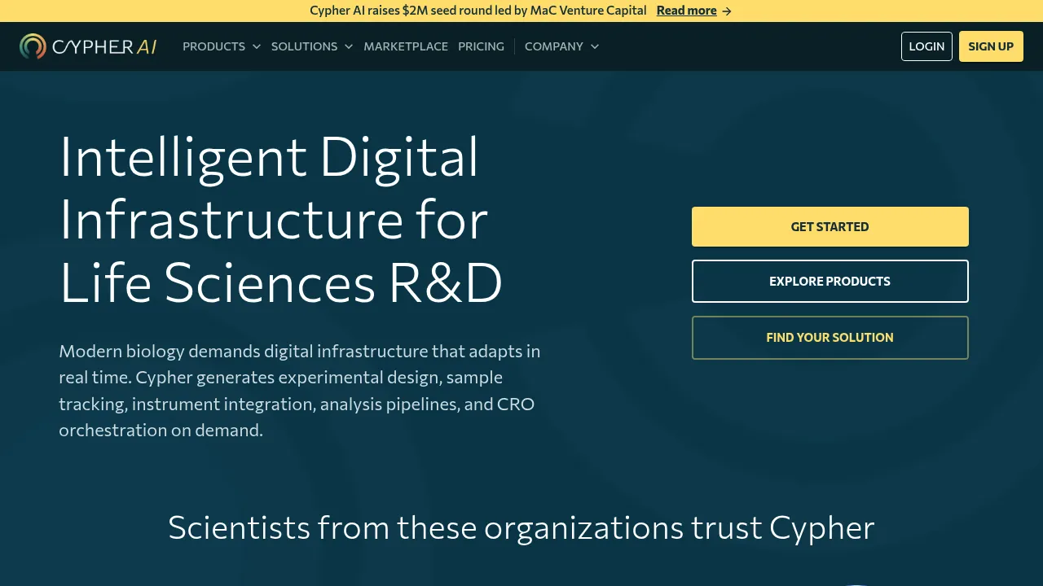Follow the Read more link
This screenshot has width=1043, height=586.
[686, 11]
